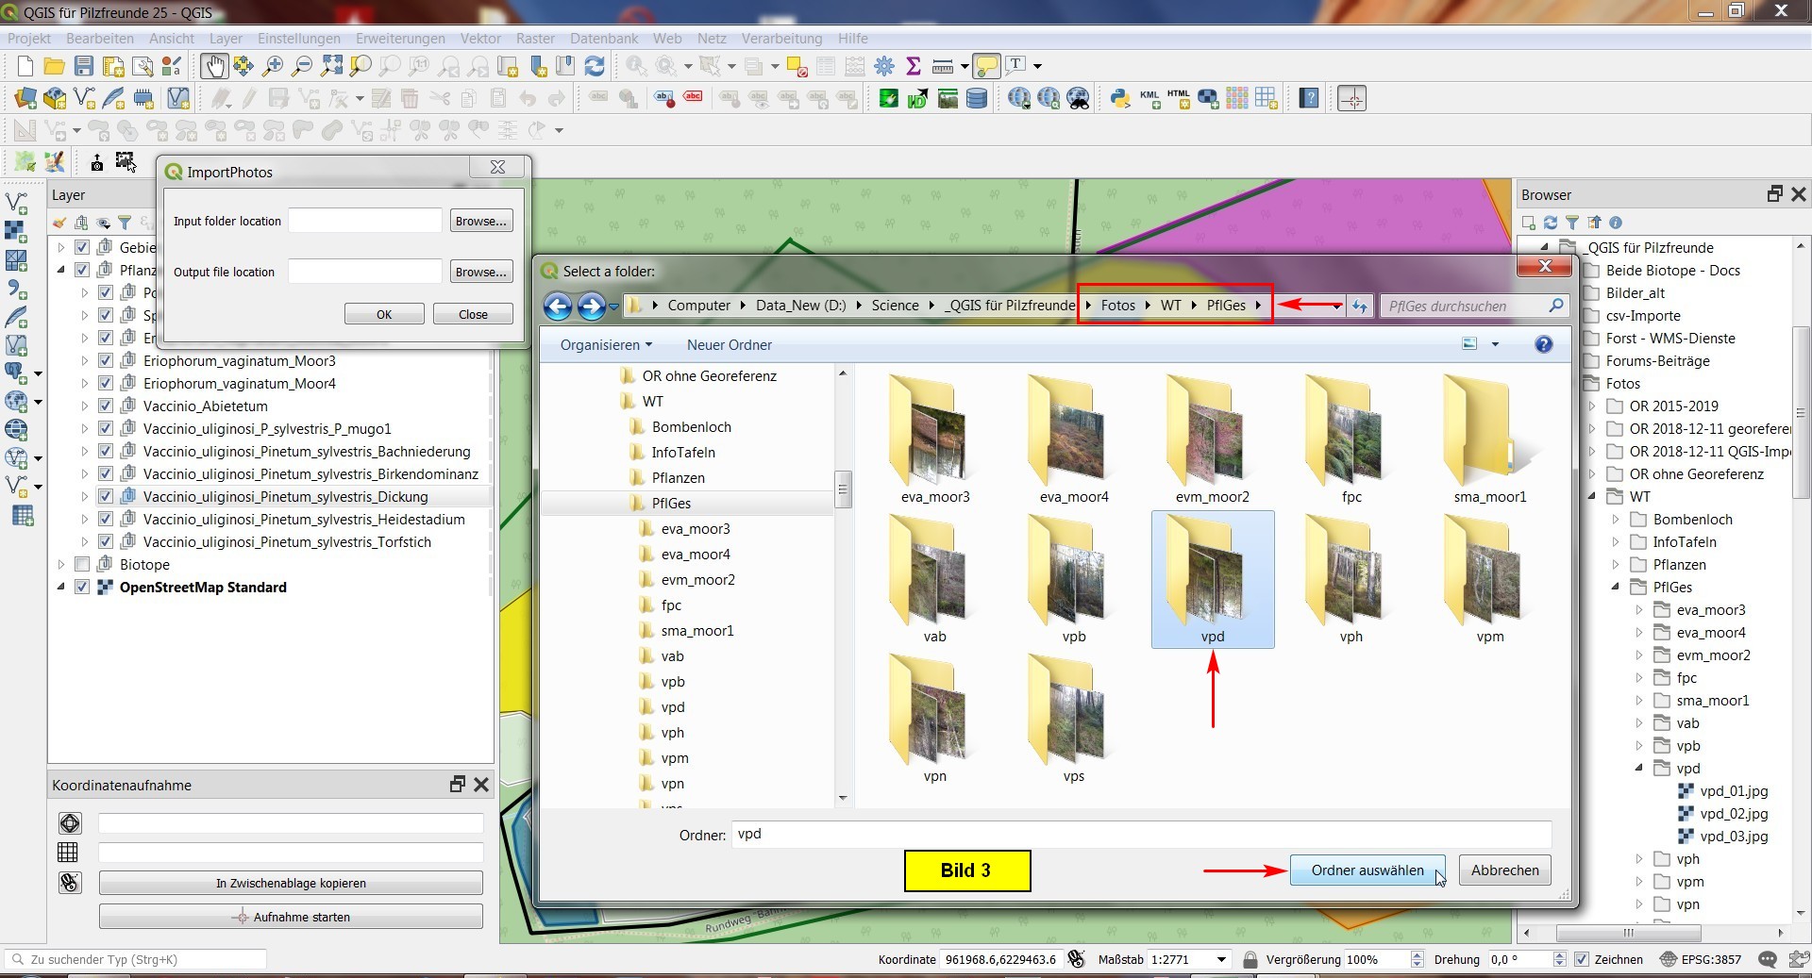
Task: Open the Maßstab scale dropdown
Action: point(1221,959)
